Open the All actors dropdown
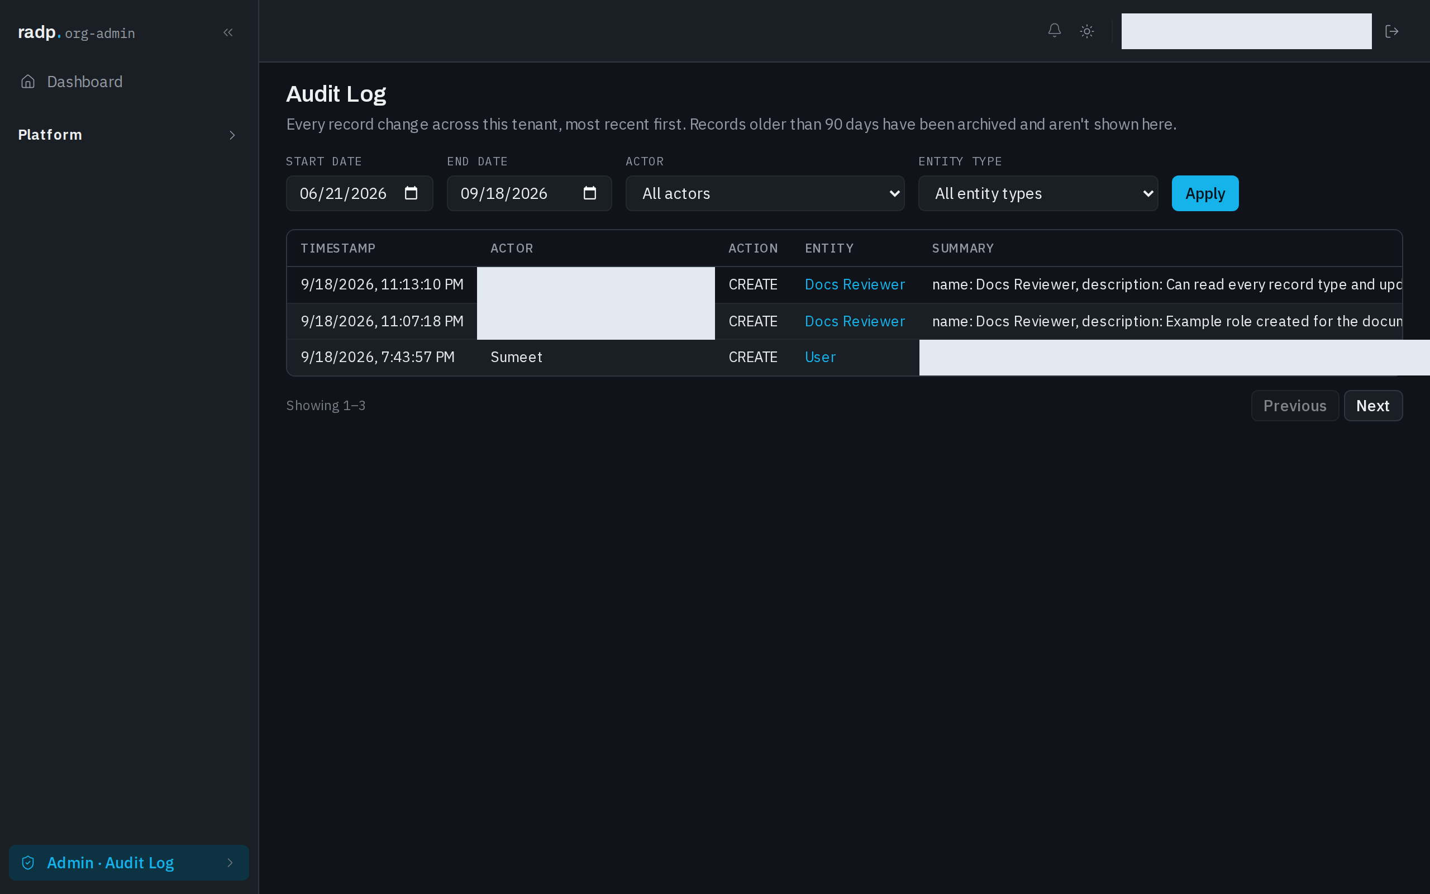 (765, 193)
